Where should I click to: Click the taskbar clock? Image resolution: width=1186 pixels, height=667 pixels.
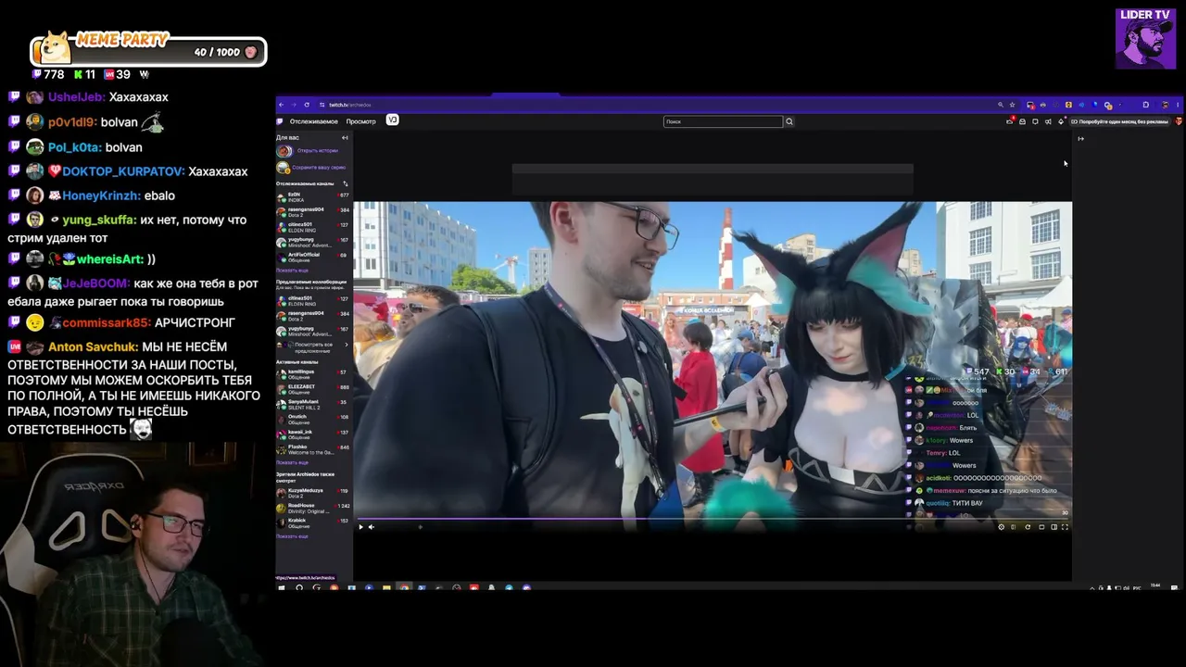pyautogui.click(x=1154, y=586)
